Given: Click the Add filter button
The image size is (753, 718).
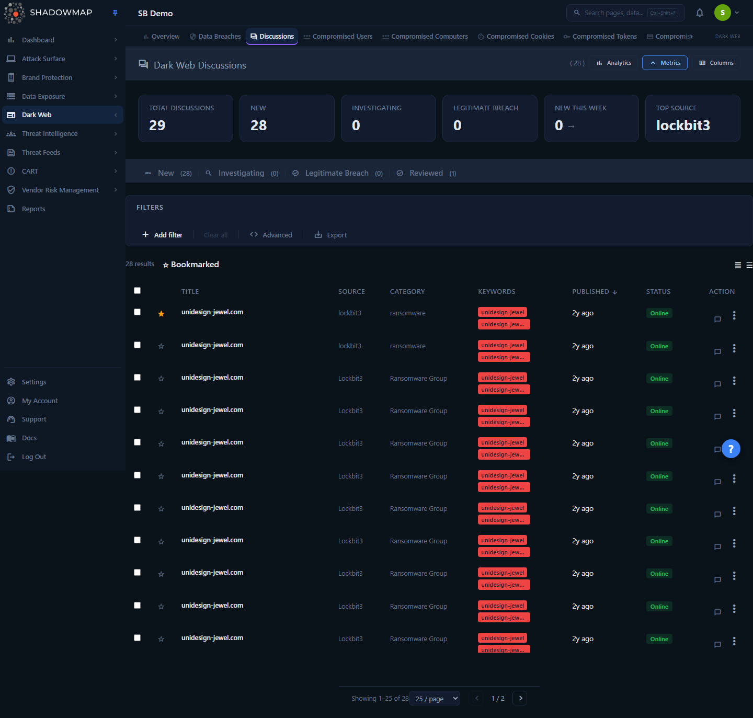Looking at the screenshot, I should pyautogui.click(x=162, y=235).
